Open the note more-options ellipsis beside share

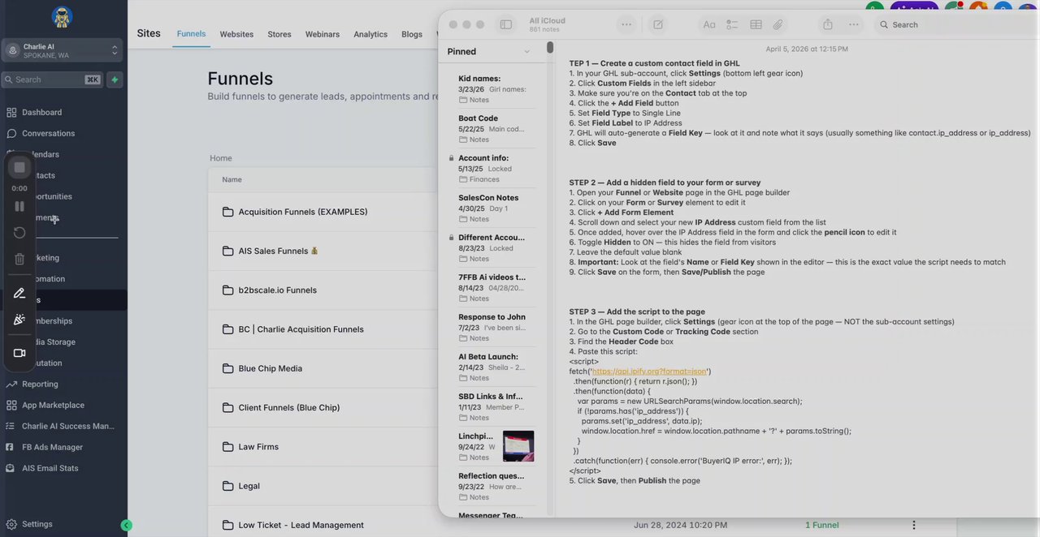(854, 24)
